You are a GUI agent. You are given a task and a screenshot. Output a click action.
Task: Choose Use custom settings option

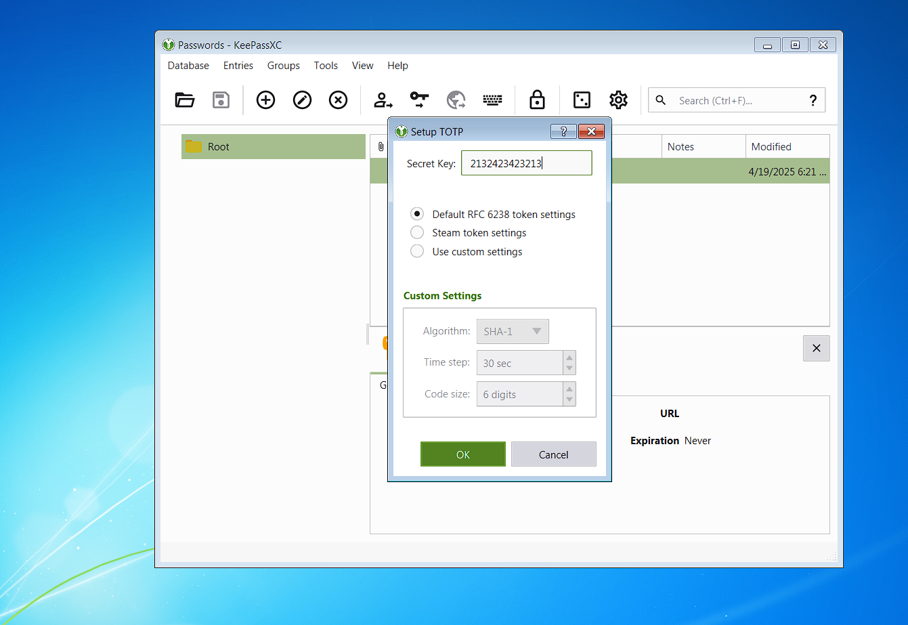point(417,251)
